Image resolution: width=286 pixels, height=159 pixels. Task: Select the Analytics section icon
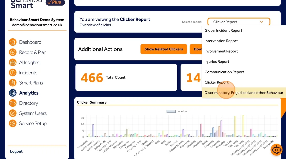coord(13,93)
